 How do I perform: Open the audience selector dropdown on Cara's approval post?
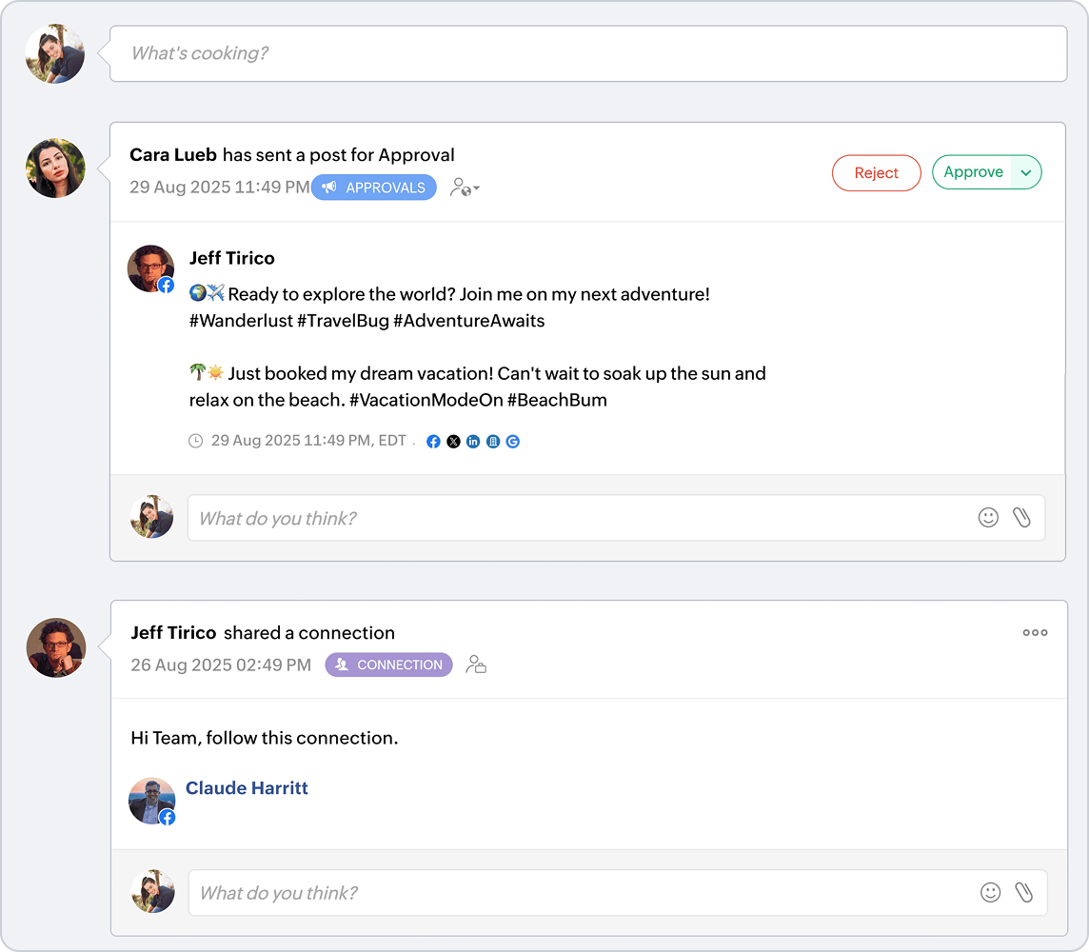point(465,188)
